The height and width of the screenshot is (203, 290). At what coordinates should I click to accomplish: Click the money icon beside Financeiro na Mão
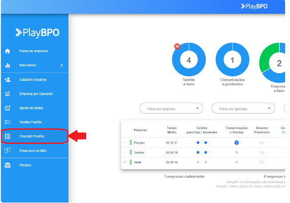pyautogui.click(x=8, y=151)
